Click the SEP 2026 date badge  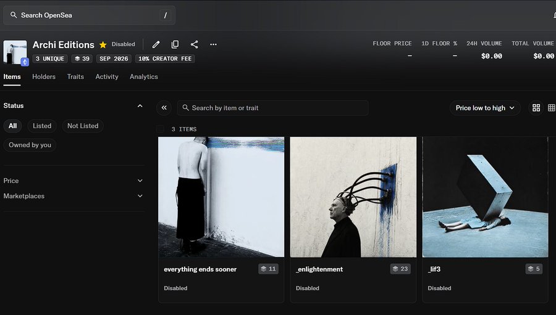114,59
